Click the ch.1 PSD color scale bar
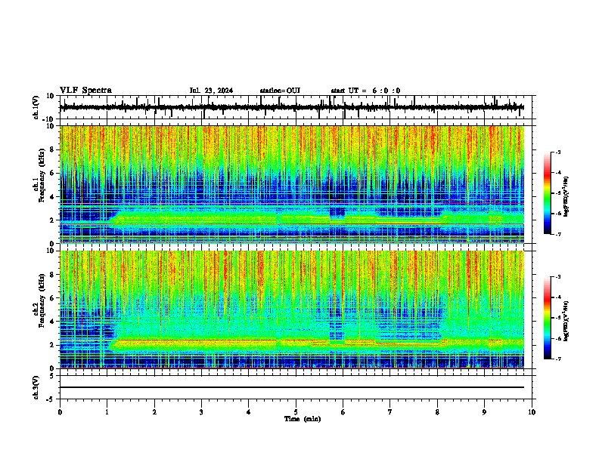The width and height of the screenshot is (599, 462). click(548, 193)
